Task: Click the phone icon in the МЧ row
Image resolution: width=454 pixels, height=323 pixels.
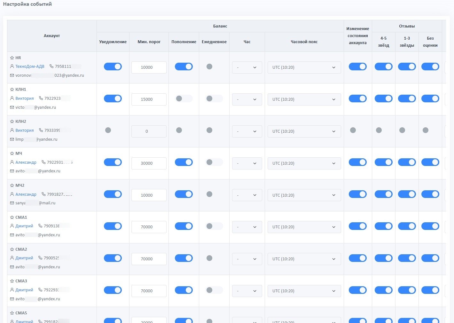Action: click(43, 162)
